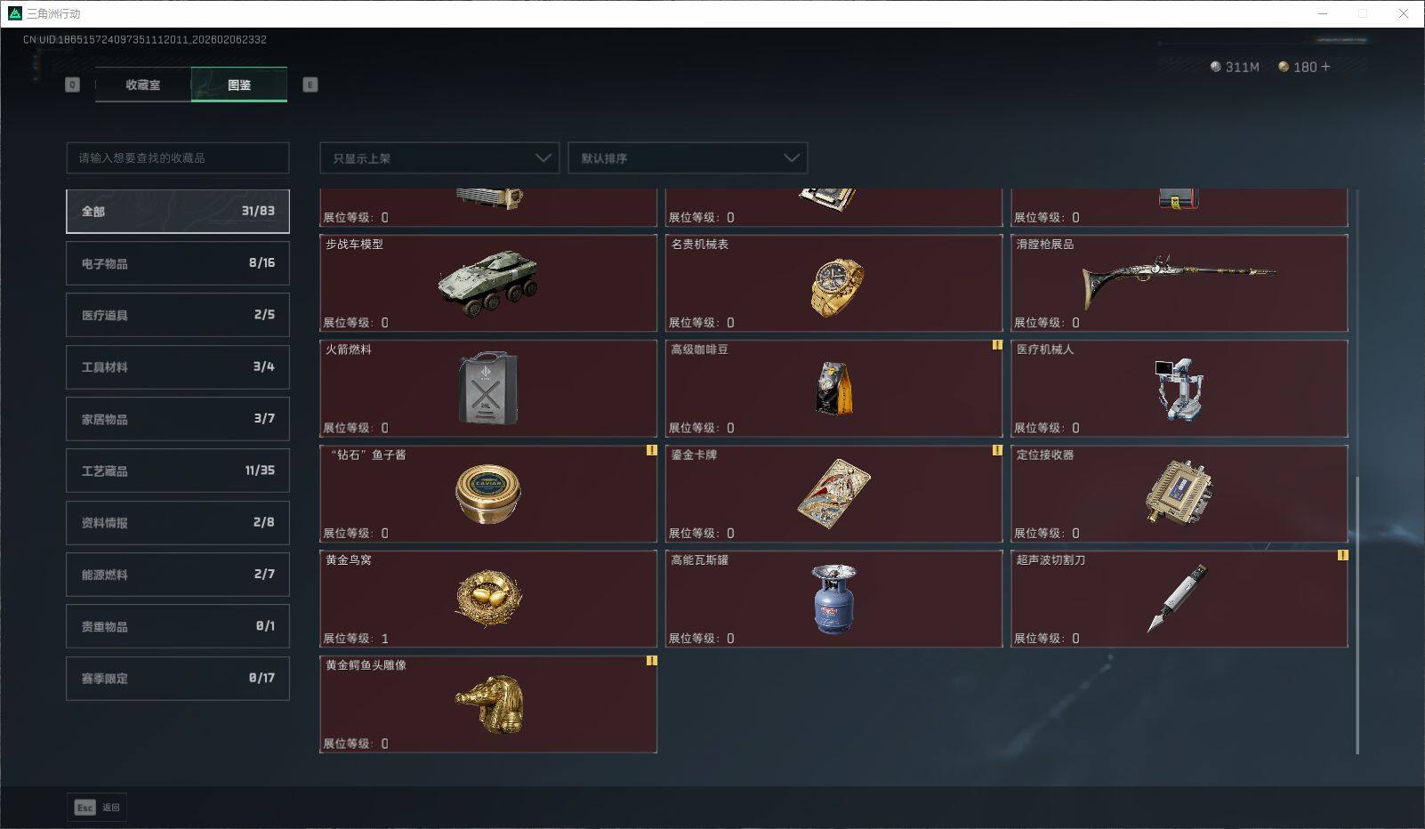Expand the 只显示上架 filter dropdown
This screenshot has height=829, width=1425.
(439, 158)
